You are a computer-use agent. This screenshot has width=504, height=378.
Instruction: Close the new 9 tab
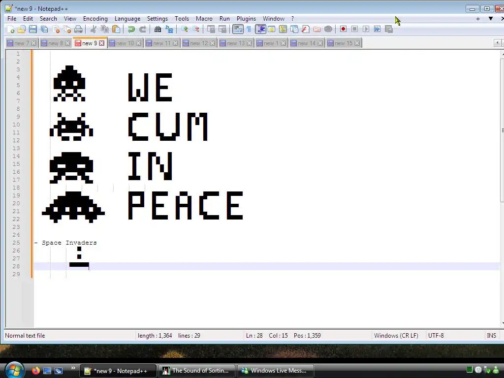(x=101, y=43)
